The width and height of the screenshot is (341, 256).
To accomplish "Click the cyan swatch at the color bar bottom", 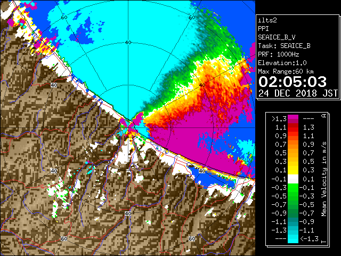I will tap(293, 239).
